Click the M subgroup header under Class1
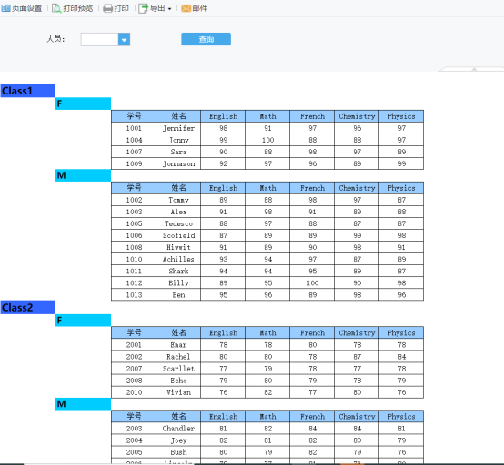The image size is (504, 465). (x=84, y=175)
